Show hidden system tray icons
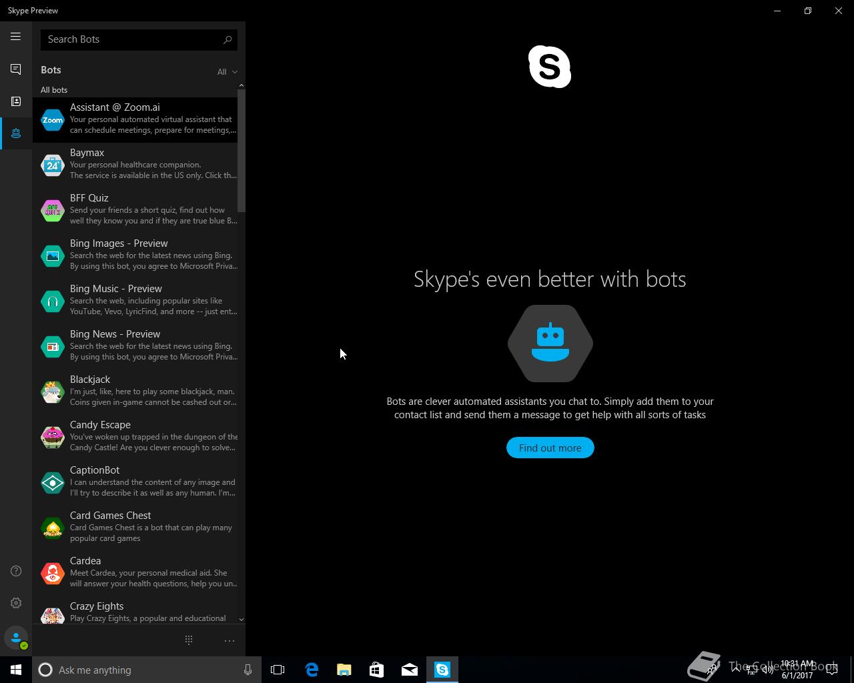This screenshot has height=683, width=854. click(x=736, y=670)
